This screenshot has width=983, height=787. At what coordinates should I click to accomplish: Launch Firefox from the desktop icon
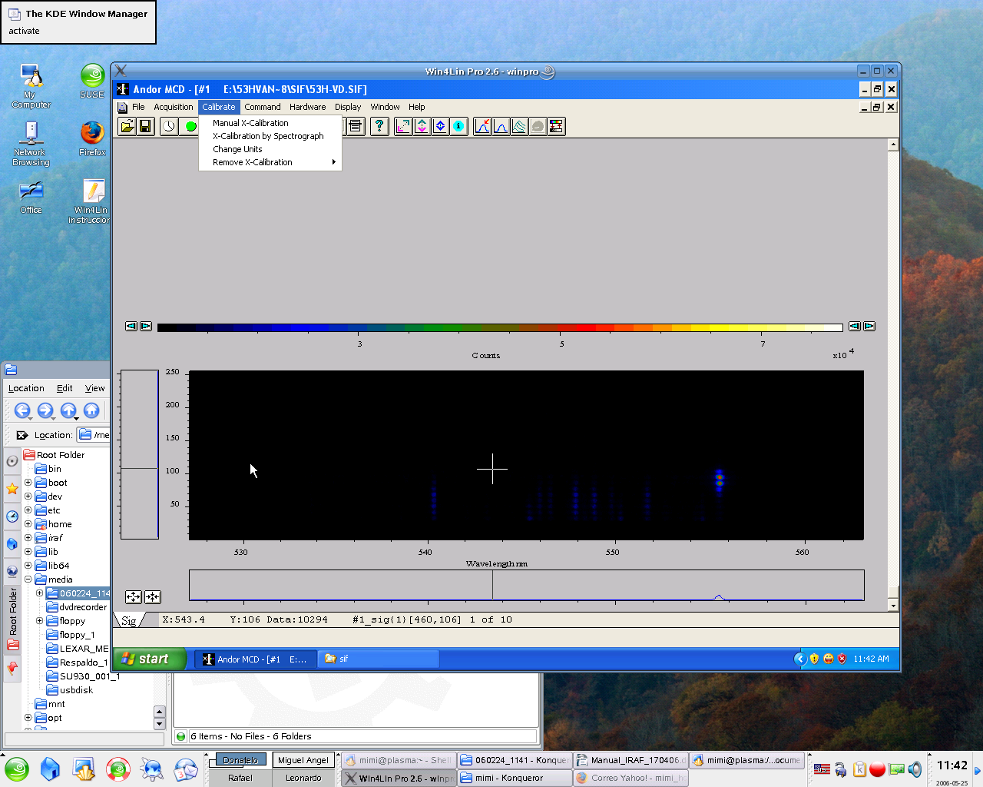pyautogui.click(x=92, y=133)
